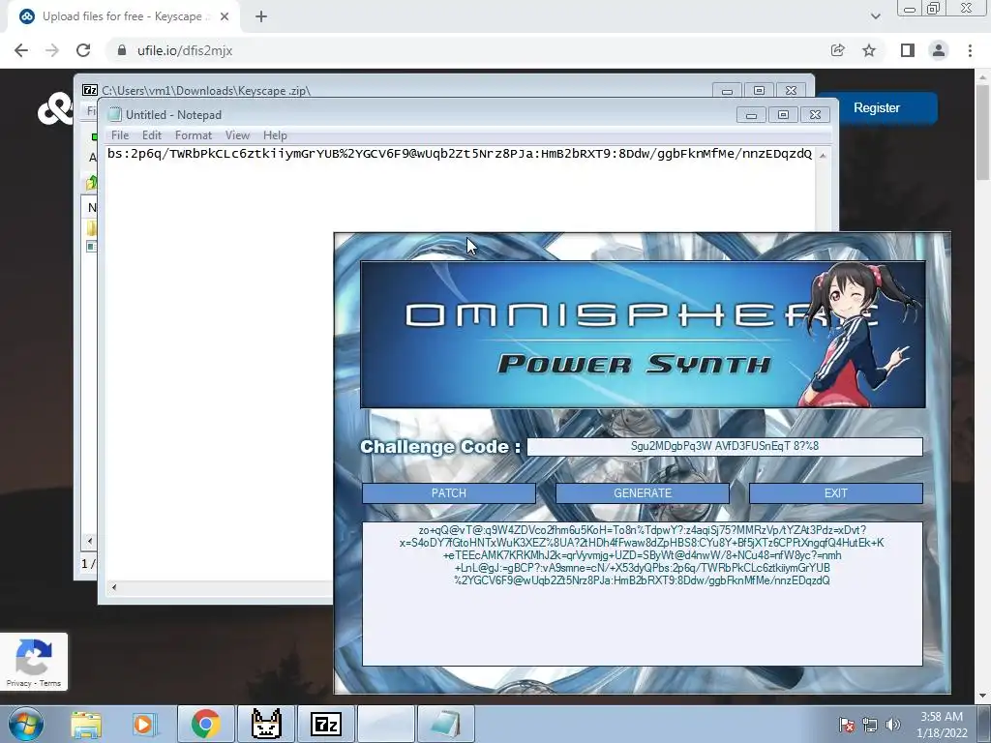Click the address bar showing ufile.io/dfis2mjx

tap(185, 50)
